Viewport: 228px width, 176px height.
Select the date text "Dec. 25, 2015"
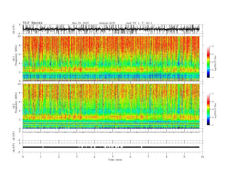pos(80,23)
